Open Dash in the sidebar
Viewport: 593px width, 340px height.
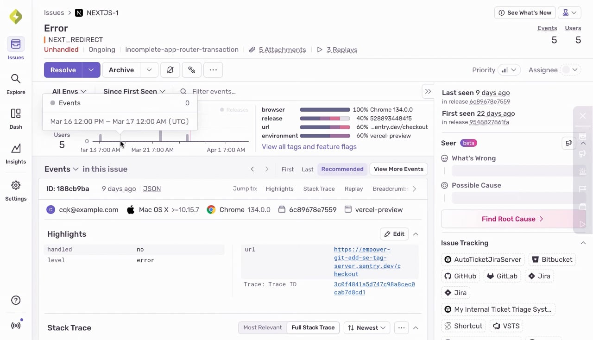pos(16,119)
